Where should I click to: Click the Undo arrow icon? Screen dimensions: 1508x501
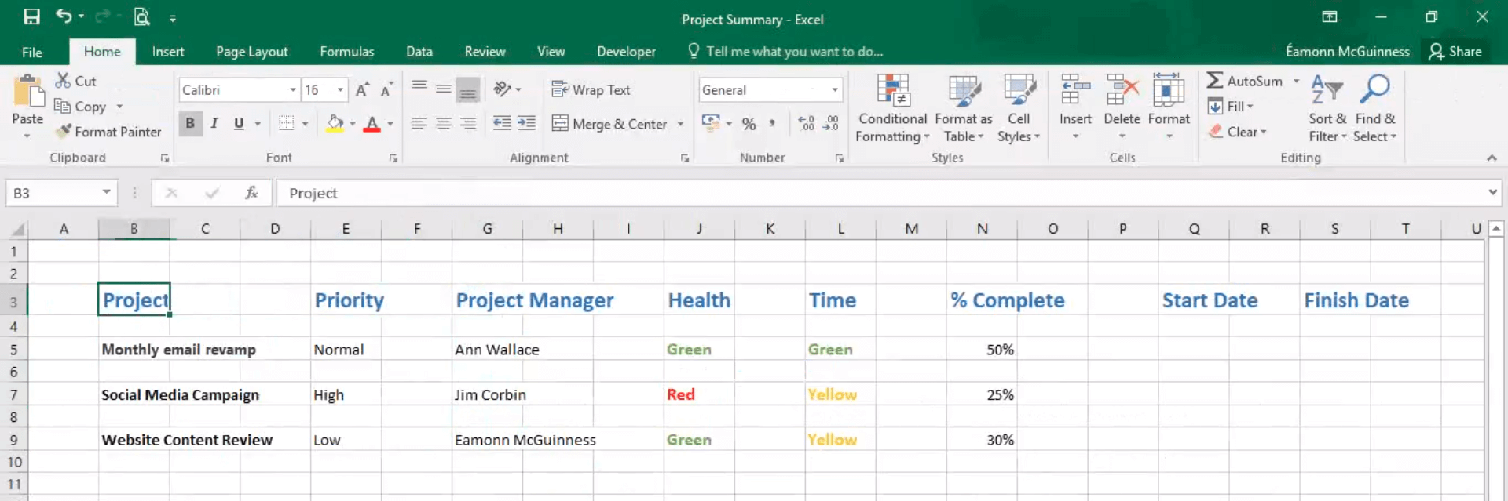pyautogui.click(x=64, y=16)
